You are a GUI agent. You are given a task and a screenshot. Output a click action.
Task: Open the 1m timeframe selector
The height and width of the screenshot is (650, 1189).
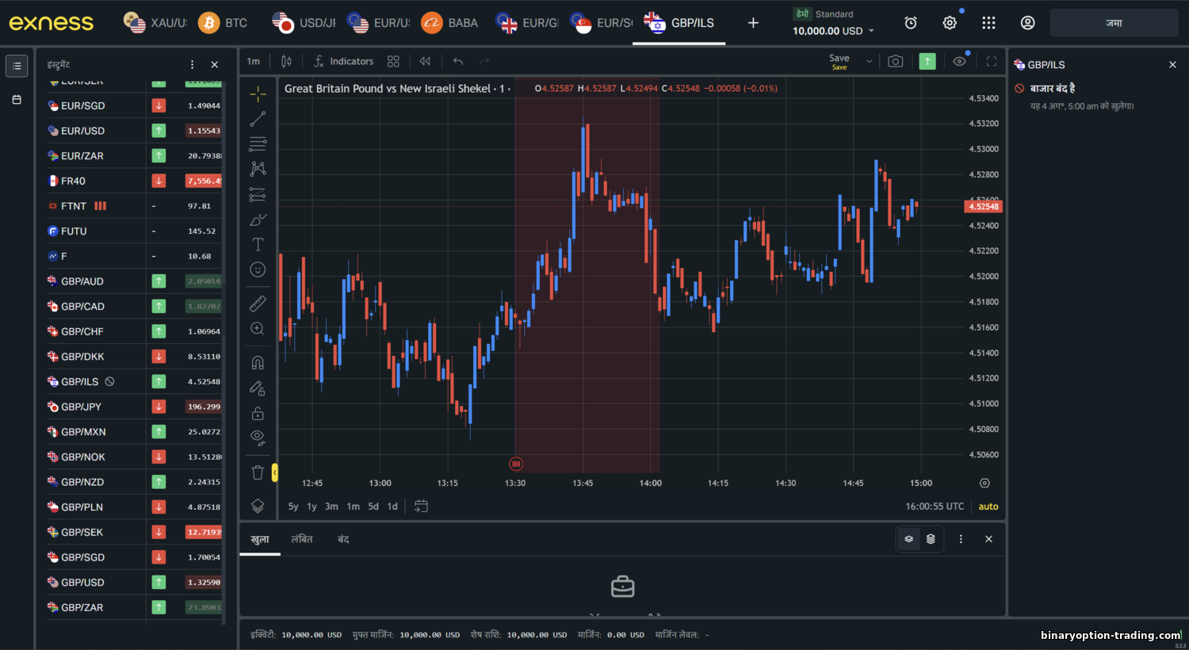tap(254, 61)
